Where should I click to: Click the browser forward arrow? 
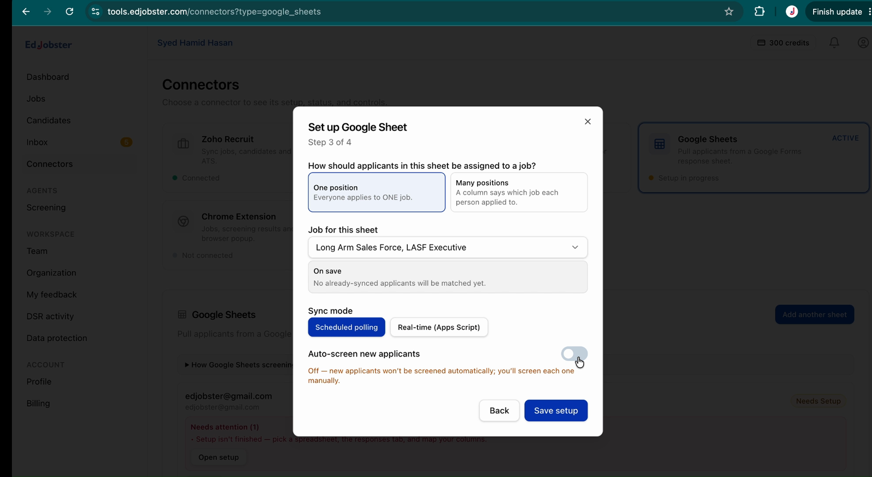tap(47, 11)
